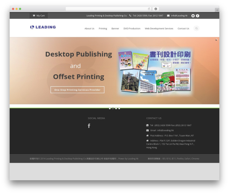Image resolution: width=229 pixels, height=194 pixels.
Task: Select the fourth slider dot
Action: click(119, 108)
